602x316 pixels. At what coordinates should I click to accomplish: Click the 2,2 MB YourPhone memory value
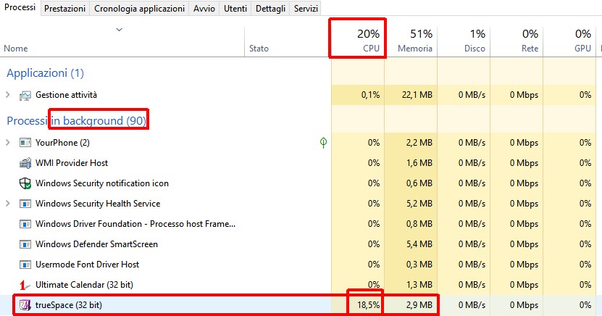(419, 143)
